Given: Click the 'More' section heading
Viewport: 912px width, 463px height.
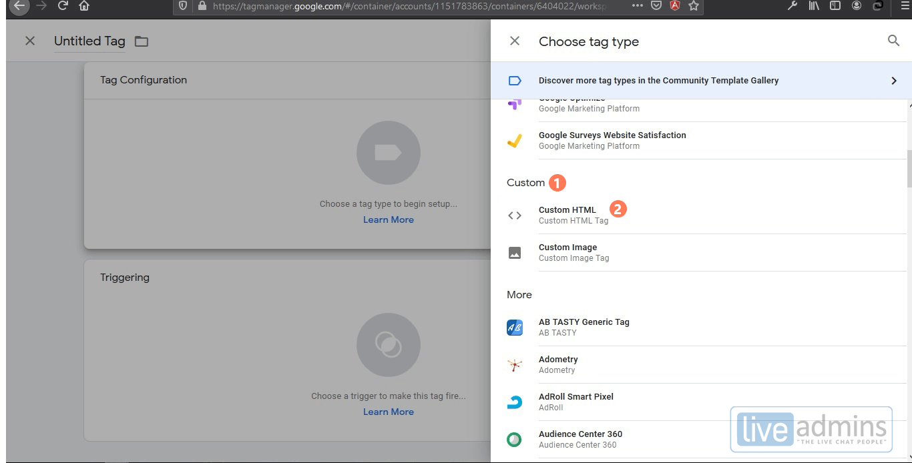Looking at the screenshot, I should tap(519, 295).
